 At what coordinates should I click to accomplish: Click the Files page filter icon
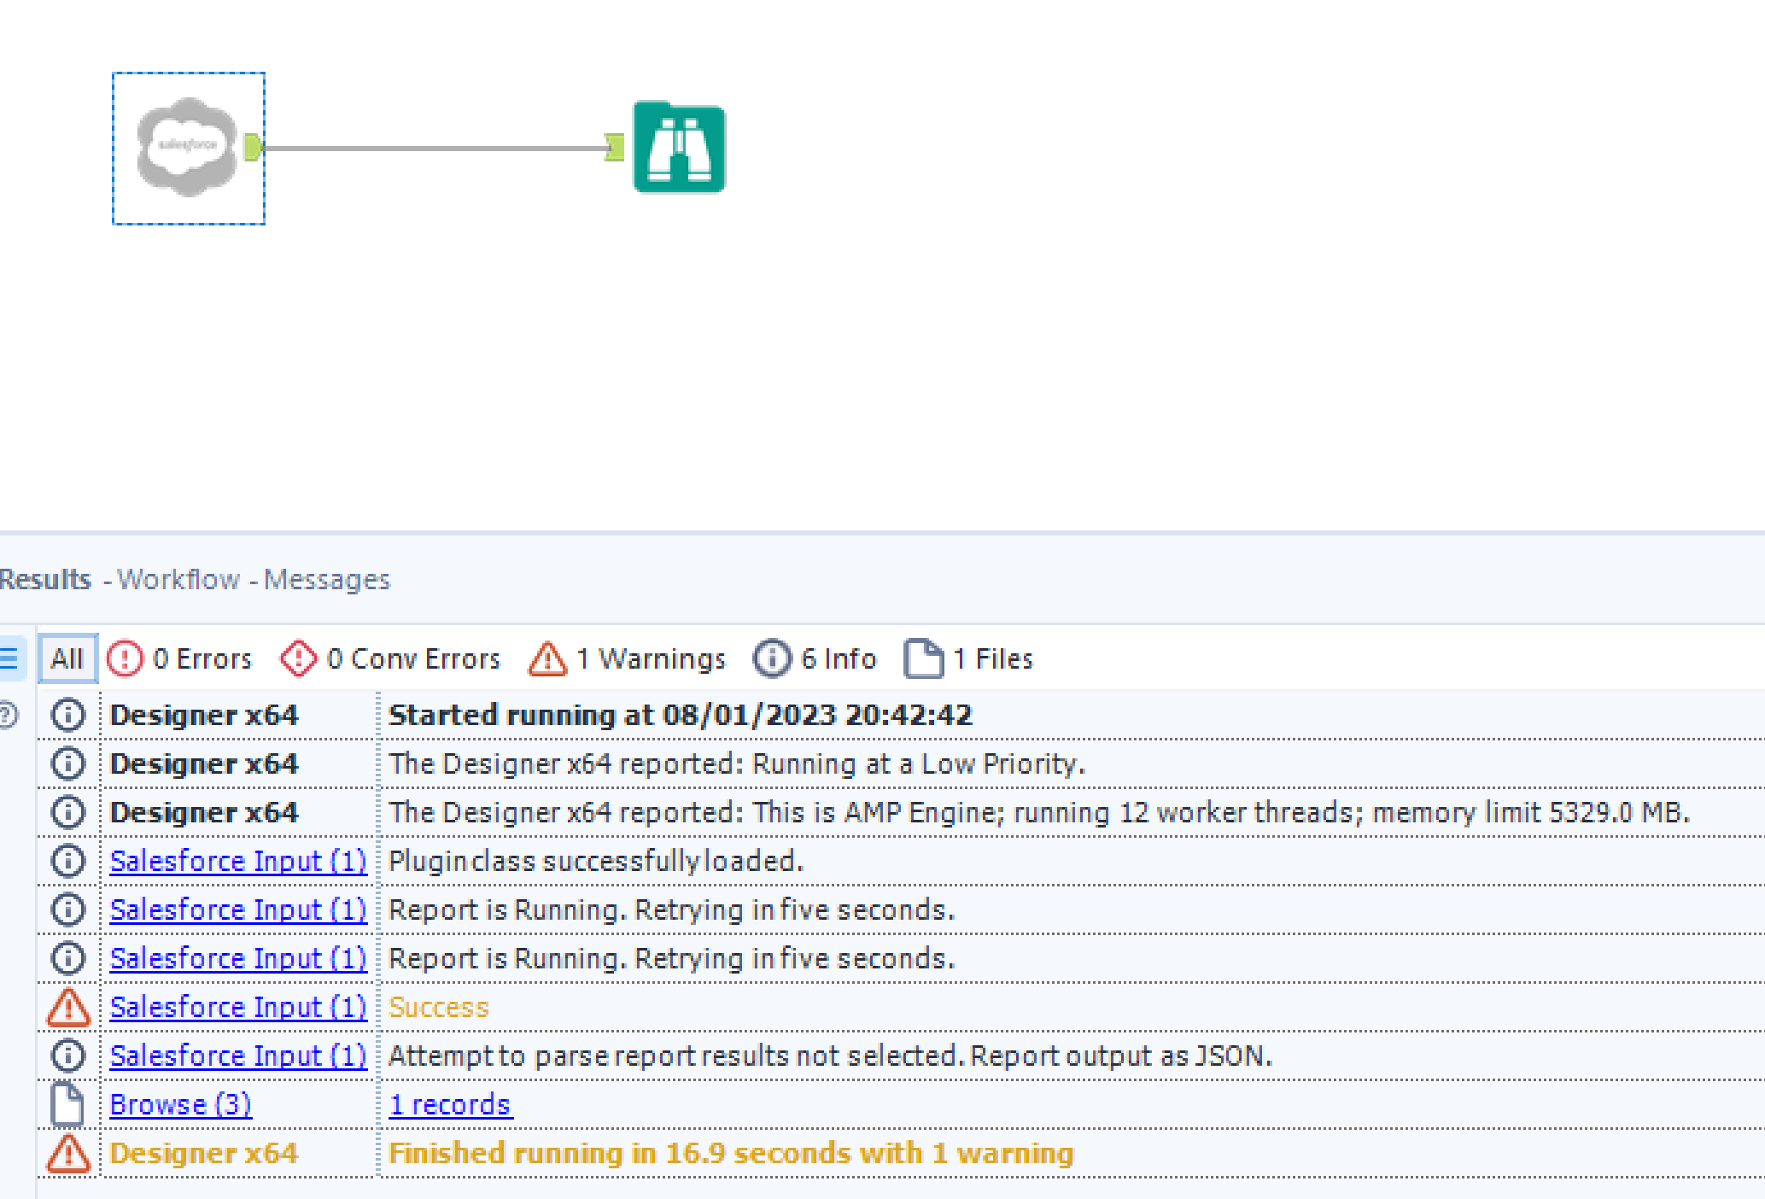[x=923, y=658]
